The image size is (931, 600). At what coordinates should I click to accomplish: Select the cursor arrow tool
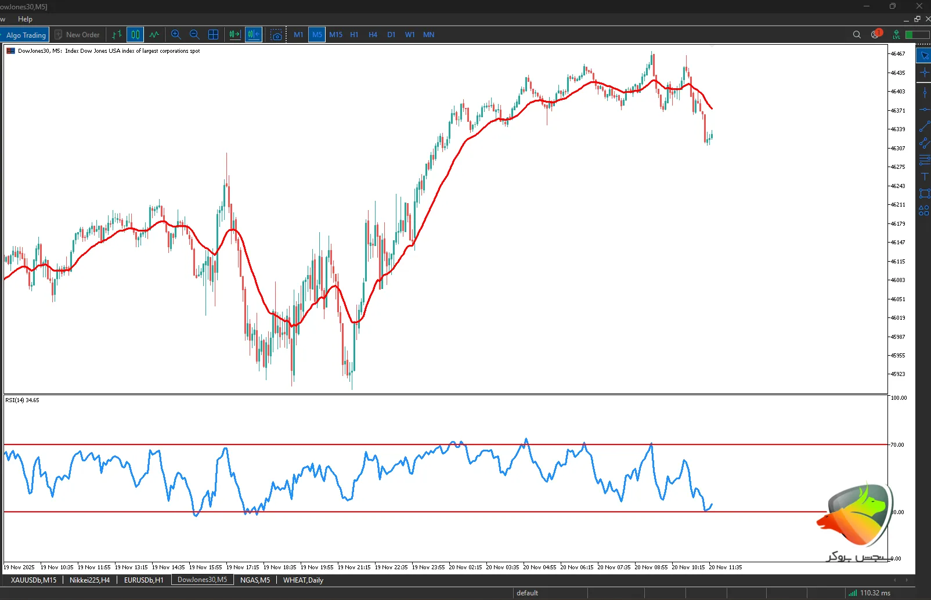pyautogui.click(x=924, y=55)
